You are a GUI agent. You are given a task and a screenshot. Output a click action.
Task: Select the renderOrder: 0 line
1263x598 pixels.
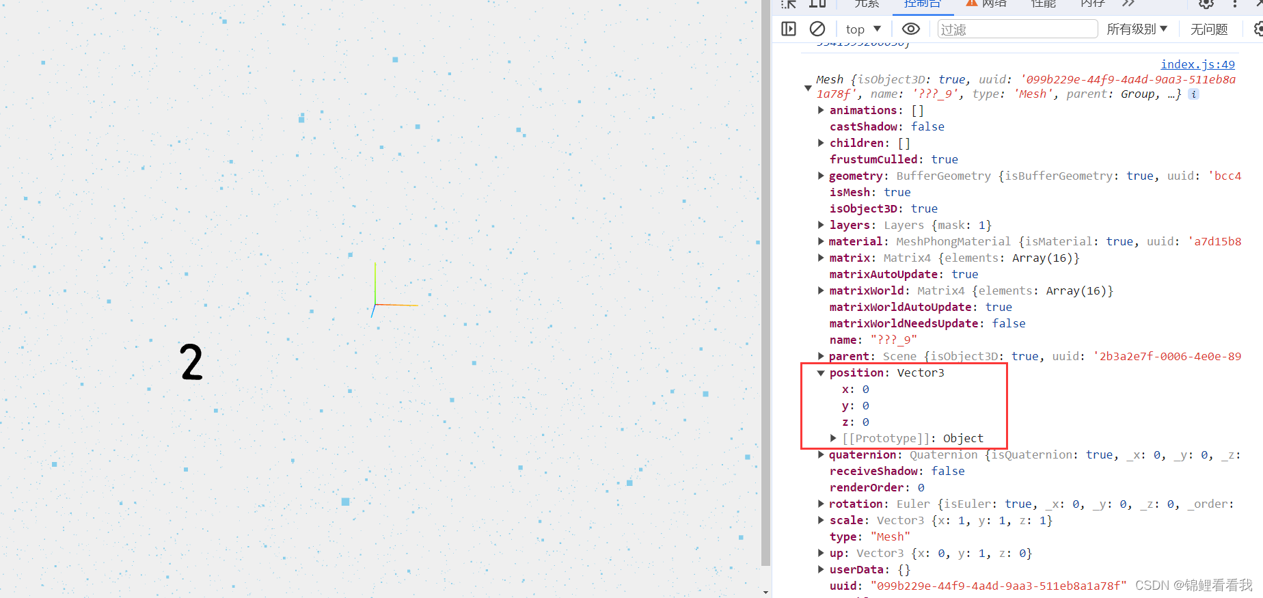pos(877,487)
